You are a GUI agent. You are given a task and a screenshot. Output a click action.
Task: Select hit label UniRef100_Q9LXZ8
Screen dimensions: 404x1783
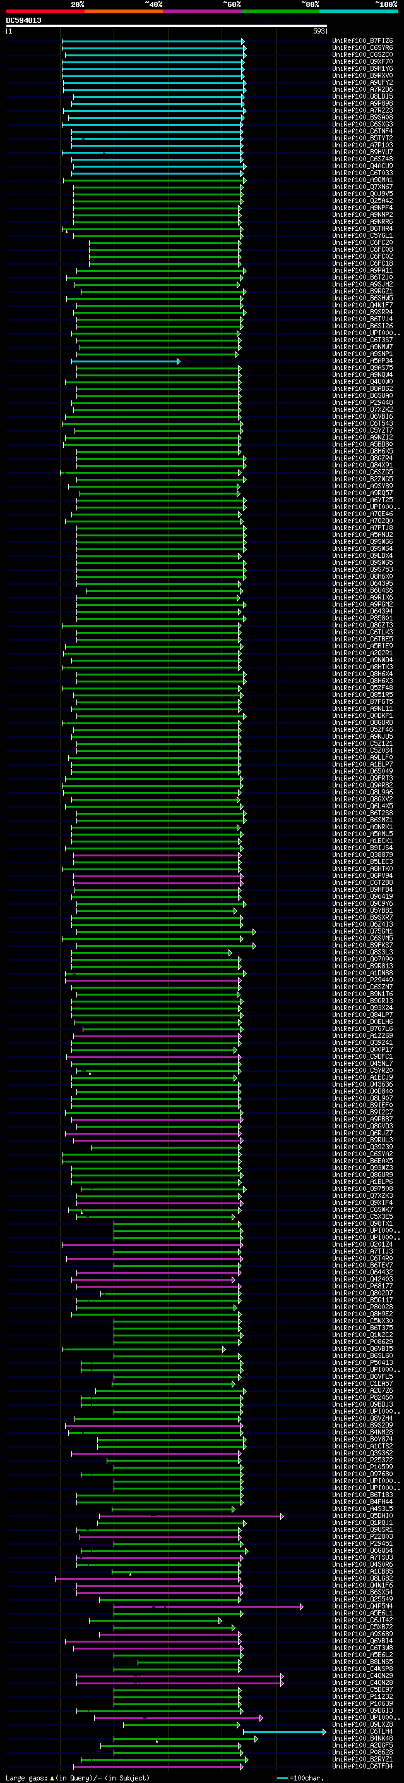click(x=362, y=1725)
